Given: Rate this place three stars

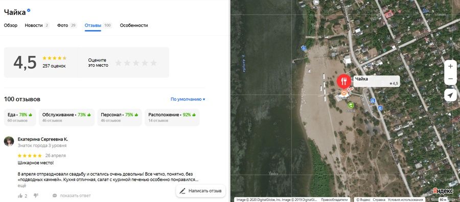Looking at the screenshot, I should pyautogui.click(x=136, y=63).
